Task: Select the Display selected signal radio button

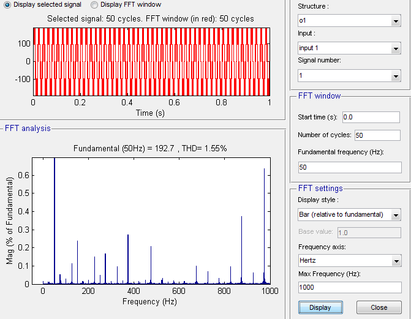Action: point(7,5)
